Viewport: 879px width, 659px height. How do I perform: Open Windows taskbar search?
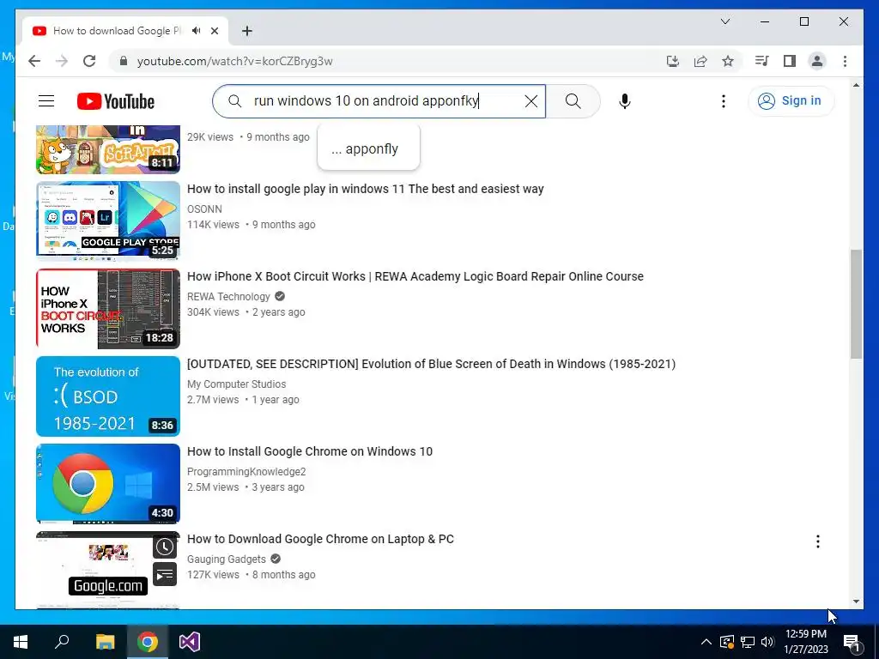62,642
